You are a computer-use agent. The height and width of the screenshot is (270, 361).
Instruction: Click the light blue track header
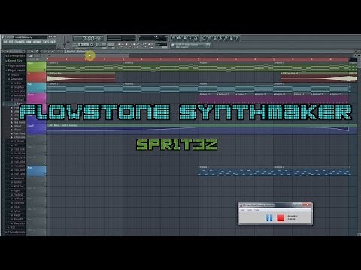point(37,171)
